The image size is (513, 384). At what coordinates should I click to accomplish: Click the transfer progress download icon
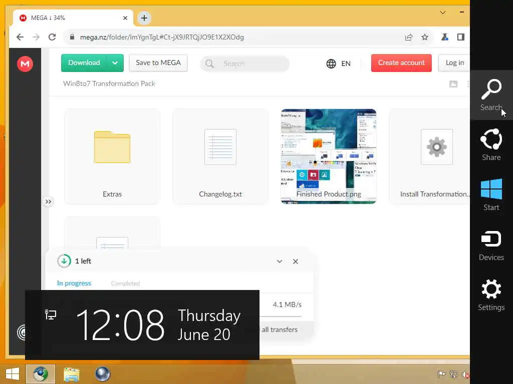64,261
